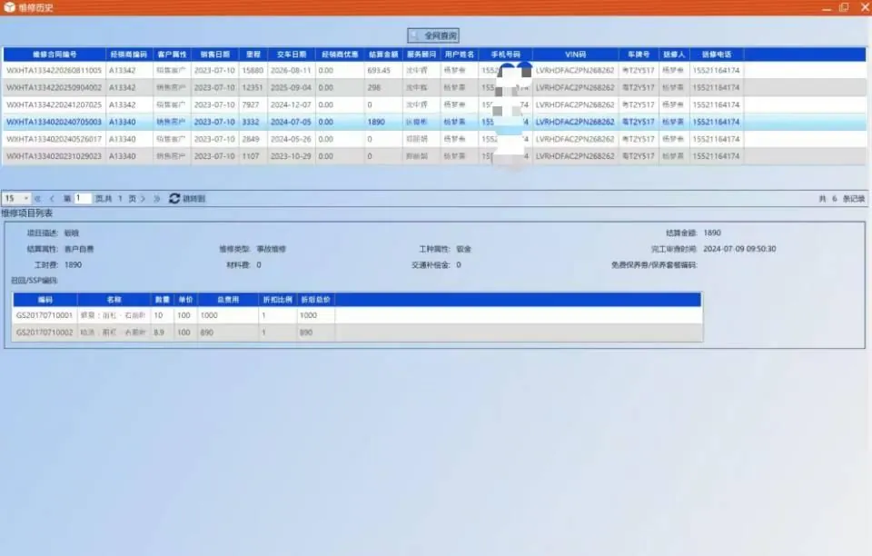This screenshot has width=872, height=556.
Task: Click the 编码 header in the items table
Action: tap(45, 300)
